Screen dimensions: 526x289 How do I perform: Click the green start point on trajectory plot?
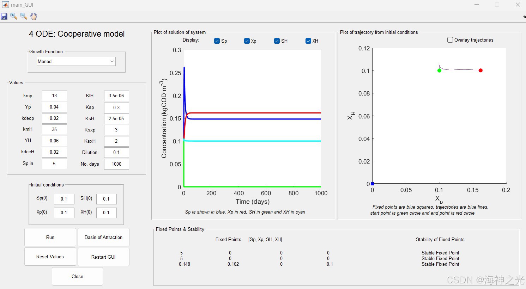[439, 70]
